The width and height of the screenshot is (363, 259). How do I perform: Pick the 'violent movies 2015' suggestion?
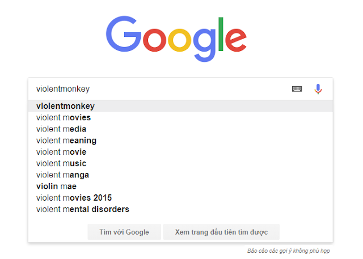pyautogui.click(x=180, y=198)
